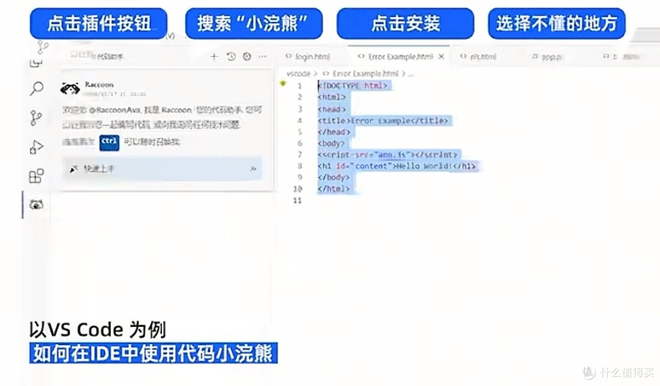Click the plus icon to start new chat
660x386 pixels.
(x=214, y=56)
